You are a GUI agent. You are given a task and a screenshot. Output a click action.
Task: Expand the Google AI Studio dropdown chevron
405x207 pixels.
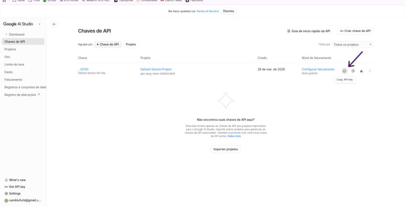(x=39, y=24)
